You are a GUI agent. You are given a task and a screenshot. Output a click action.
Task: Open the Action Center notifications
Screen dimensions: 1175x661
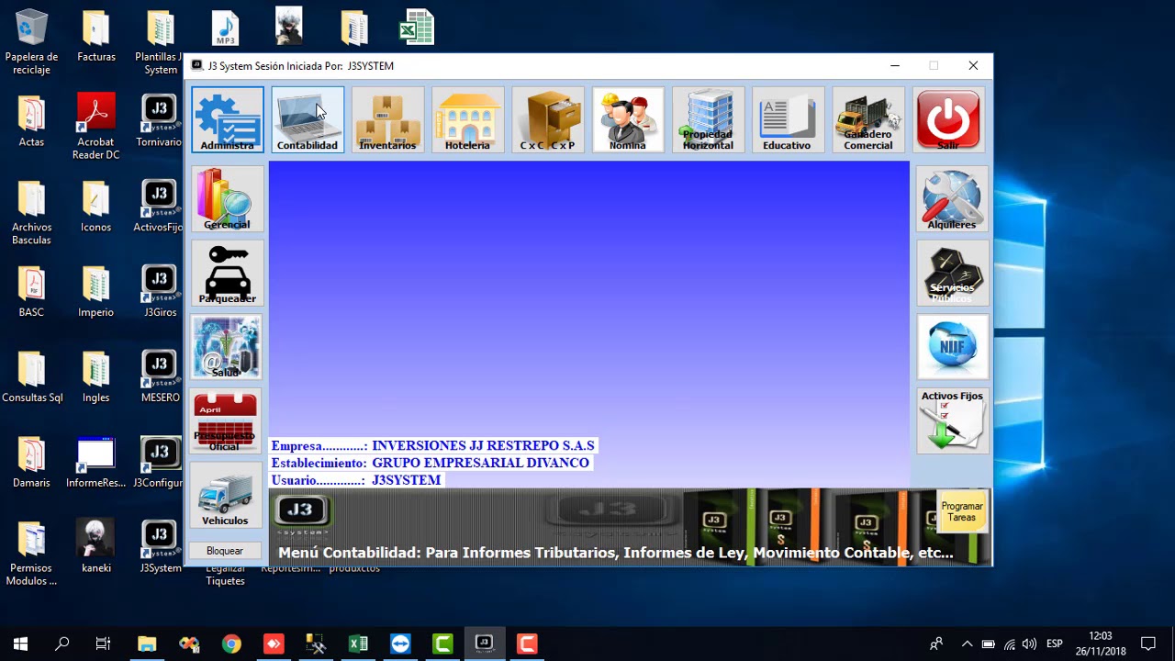[x=1147, y=644]
